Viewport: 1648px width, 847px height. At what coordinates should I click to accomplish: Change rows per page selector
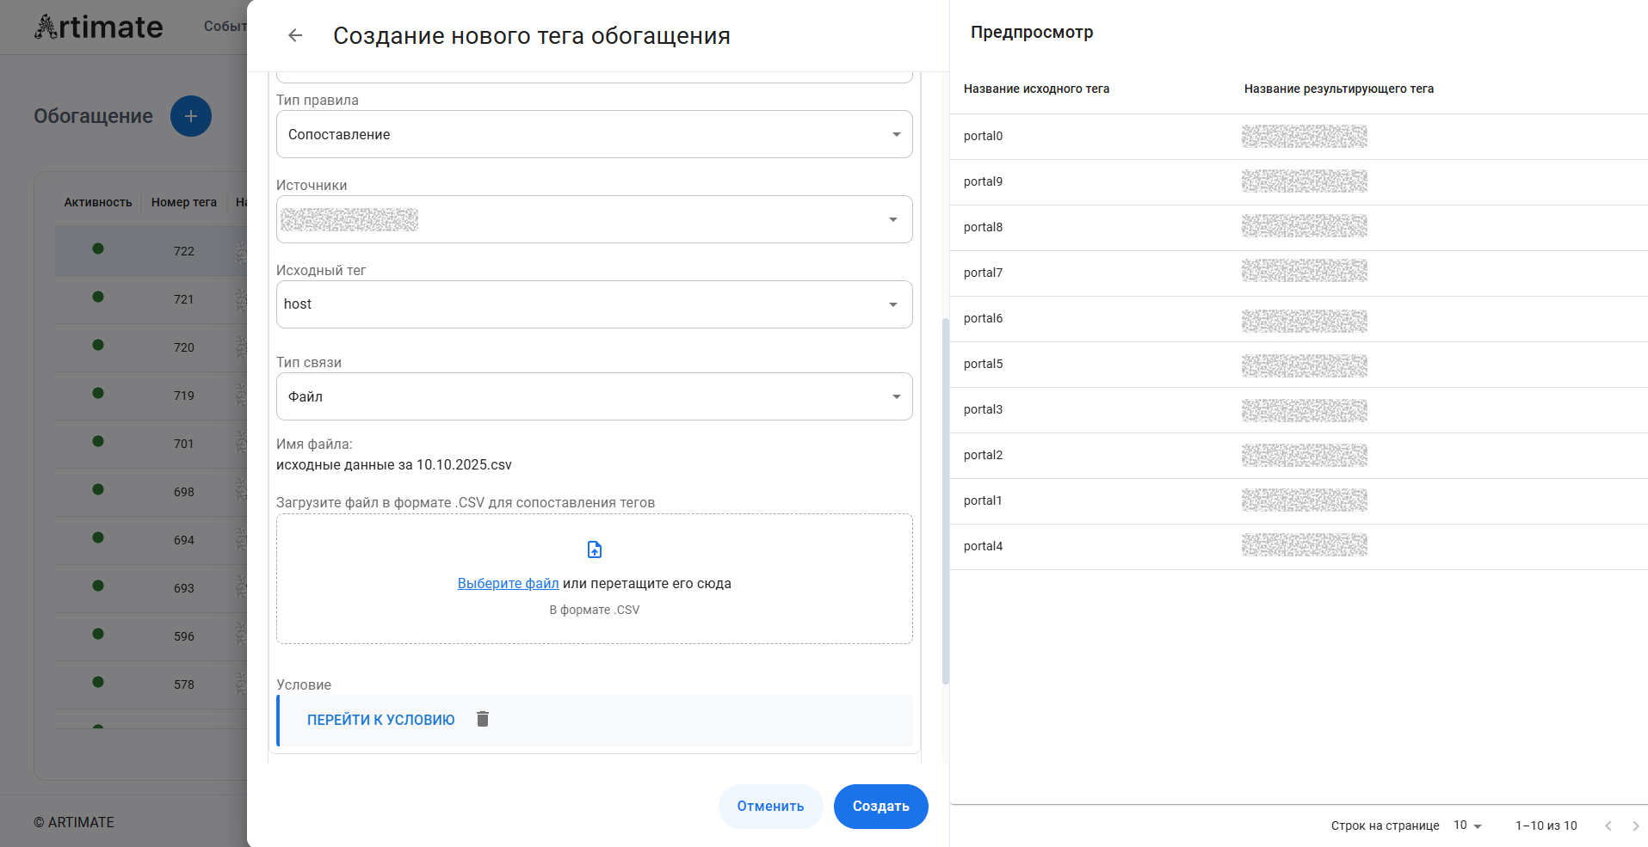[x=1467, y=826]
